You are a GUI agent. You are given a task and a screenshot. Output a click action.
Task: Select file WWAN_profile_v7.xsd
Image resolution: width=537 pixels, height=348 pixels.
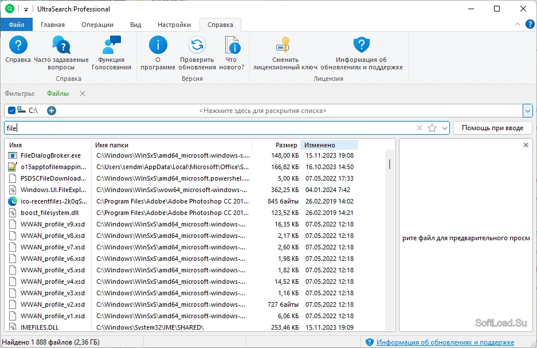coord(52,247)
